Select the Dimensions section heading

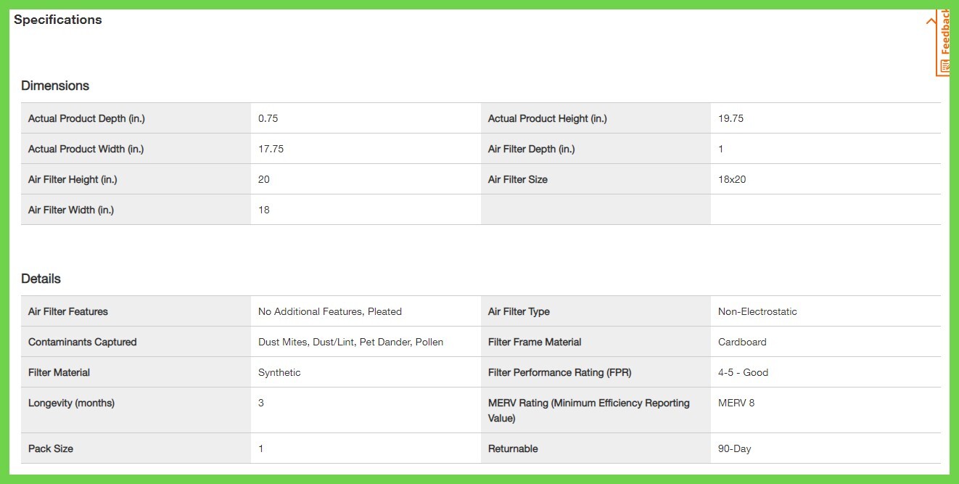[x=55, y=86]
